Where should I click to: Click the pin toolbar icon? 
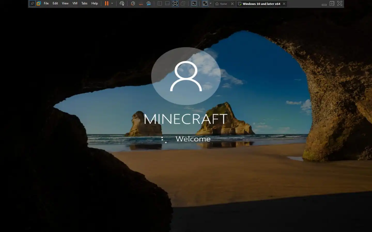tap(32, 4)
